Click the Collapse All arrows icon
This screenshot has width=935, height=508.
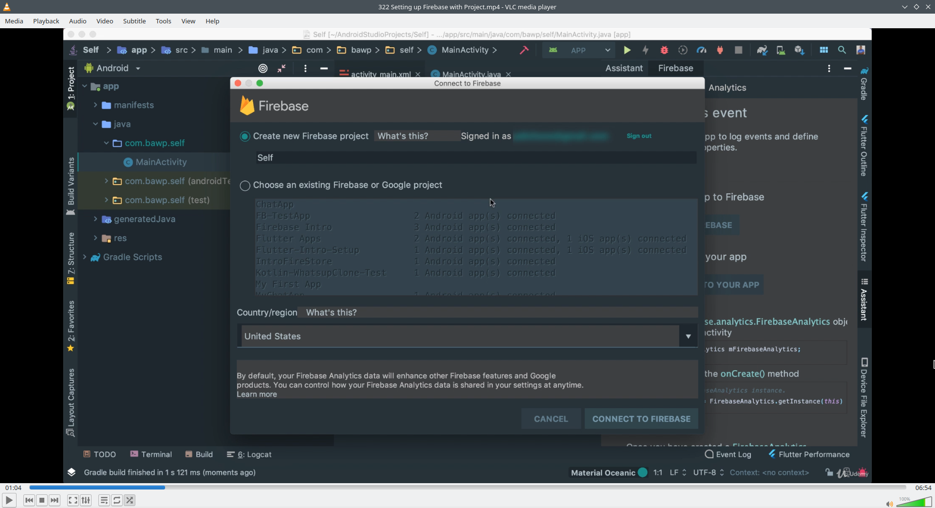(281, 68)
